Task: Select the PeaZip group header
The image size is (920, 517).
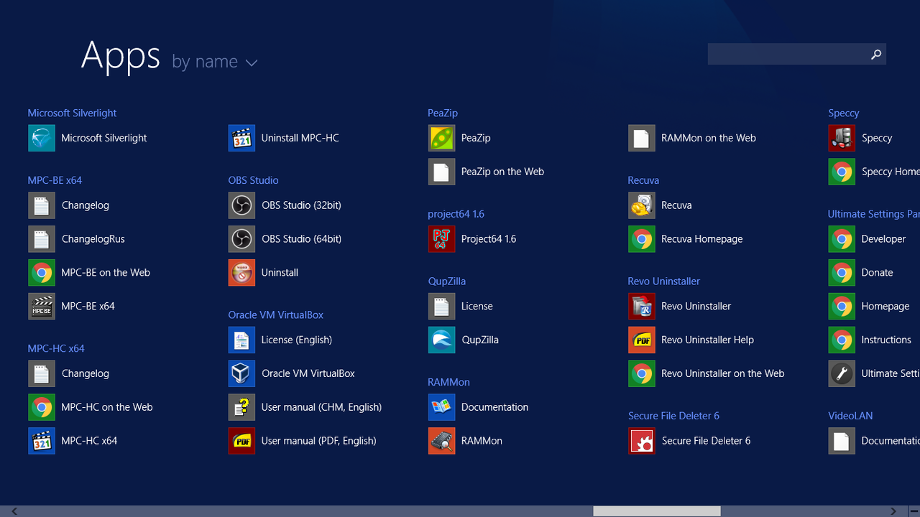Action: point(443,113)
